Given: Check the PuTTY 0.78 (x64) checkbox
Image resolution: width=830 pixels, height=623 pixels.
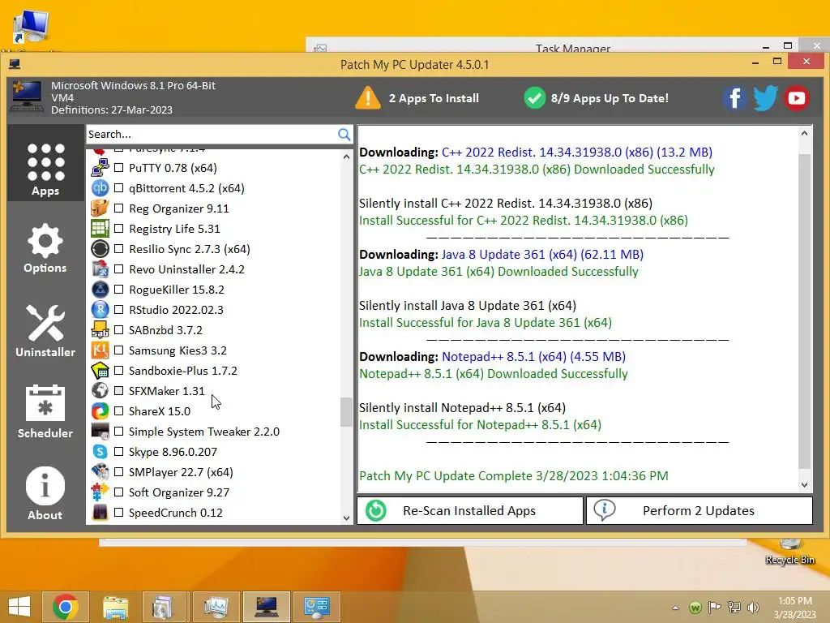Looking at the screenshot, I should click(x=119, y=168).
